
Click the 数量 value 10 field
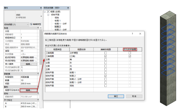[29, 80]
